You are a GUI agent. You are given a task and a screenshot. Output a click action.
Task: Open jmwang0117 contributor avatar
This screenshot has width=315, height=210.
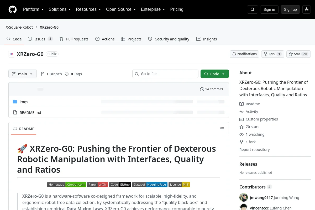[x=244, y=198]
